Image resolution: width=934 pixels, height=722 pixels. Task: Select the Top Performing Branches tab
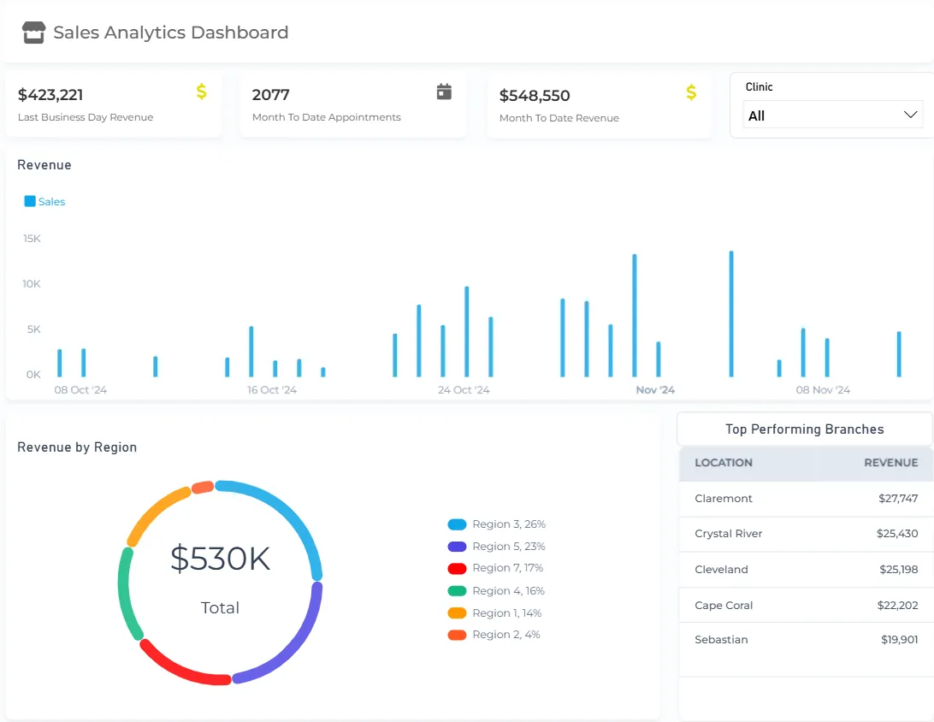[804, 429]
